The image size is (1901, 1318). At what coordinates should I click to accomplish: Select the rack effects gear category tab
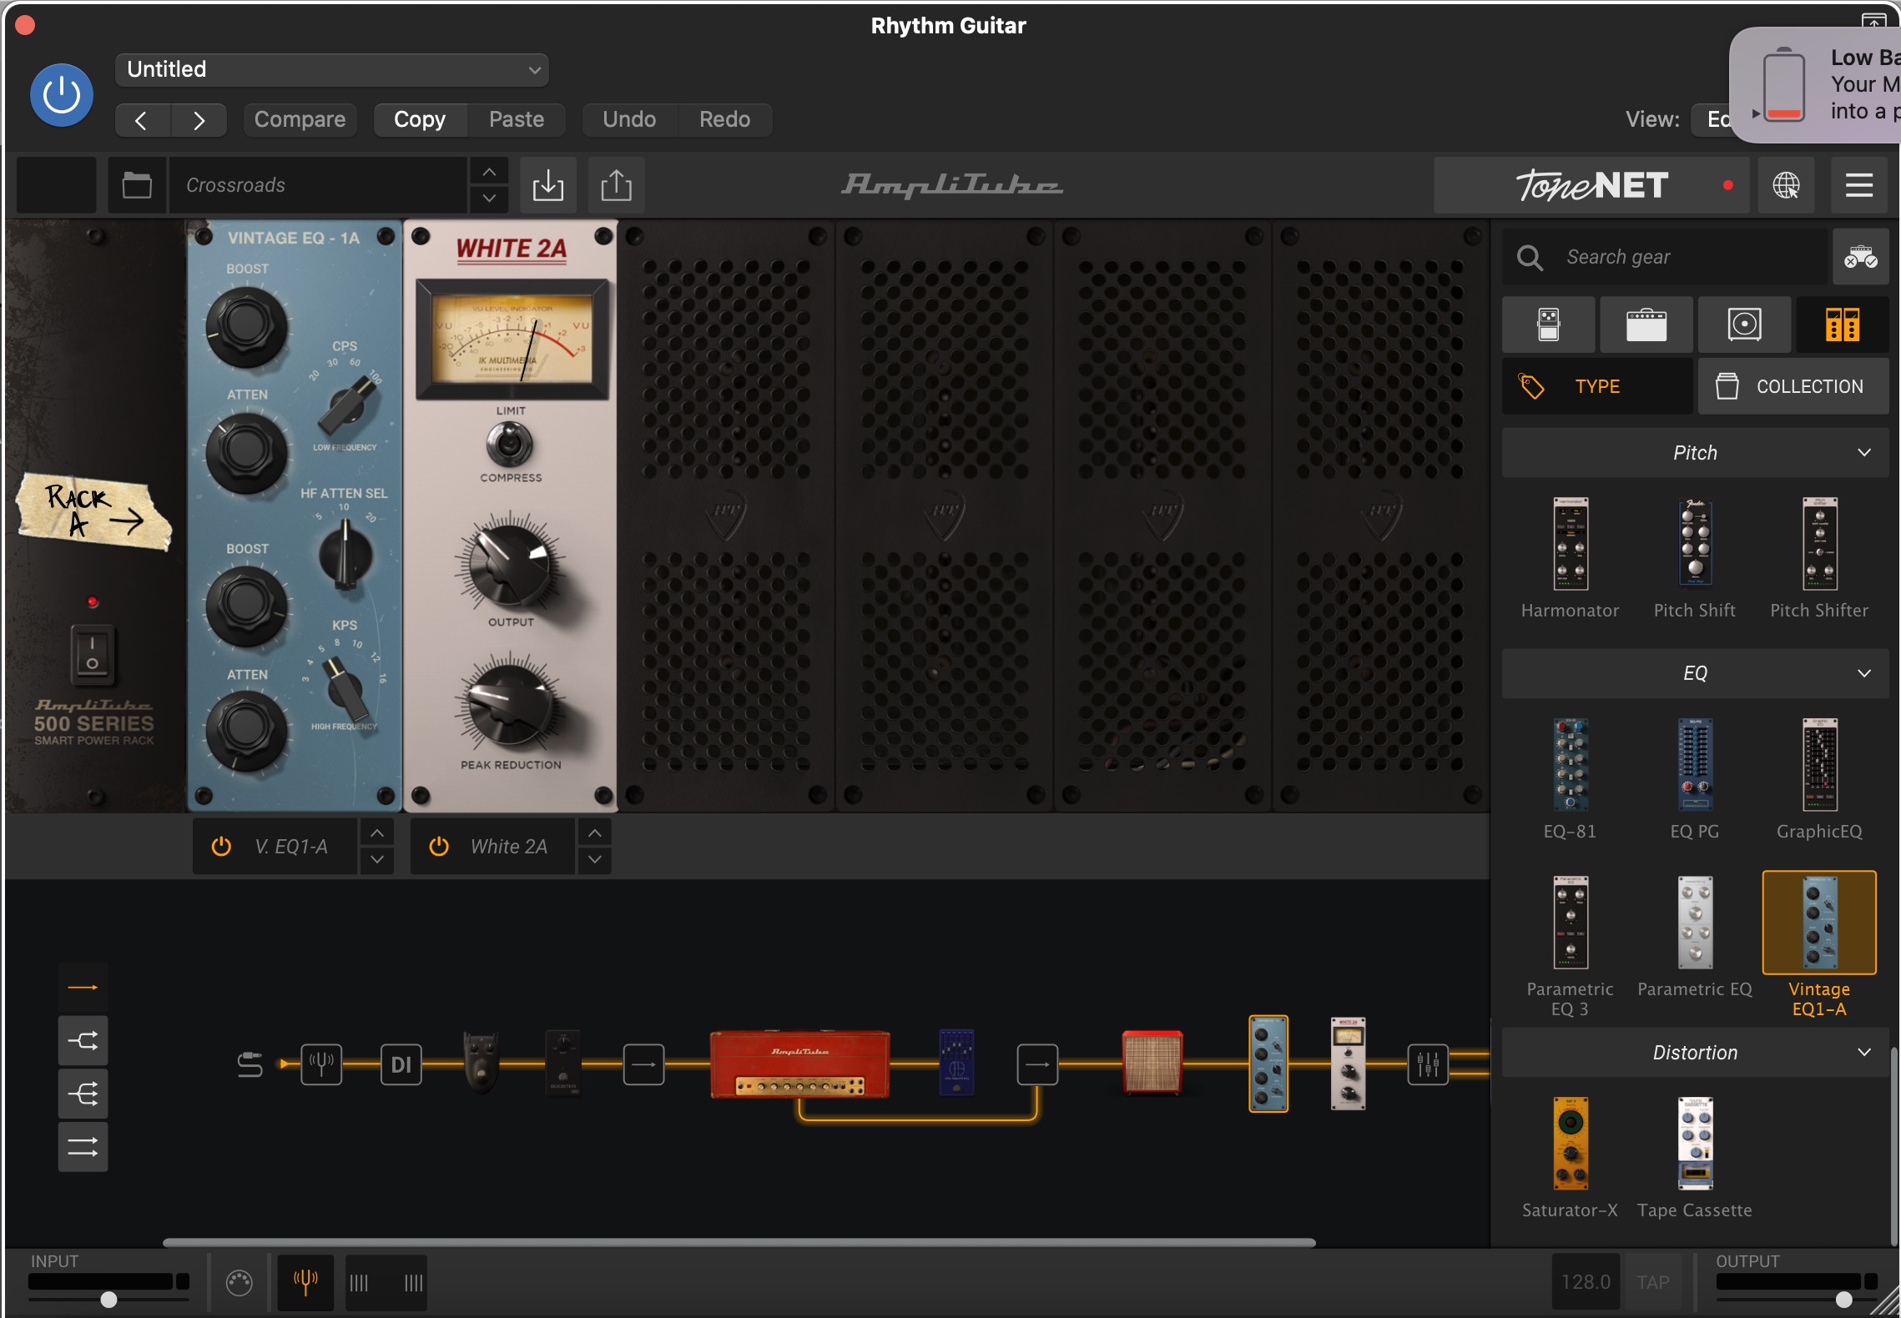click(1843, 324)
